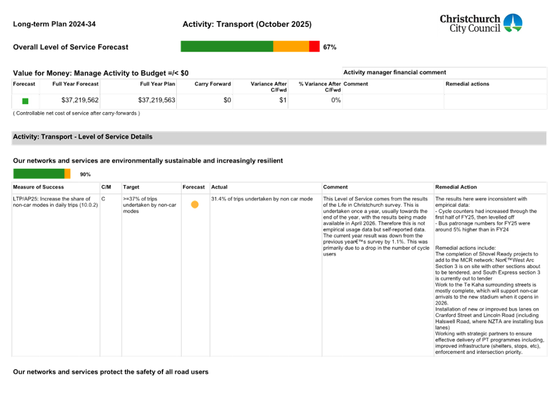The image size is (560, 396).
Task: Select the Level of Service Details section header
Action: click(83, 137)
